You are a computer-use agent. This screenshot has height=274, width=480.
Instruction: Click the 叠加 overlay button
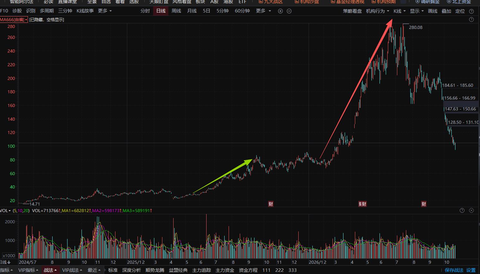click(x=446, y=11)
